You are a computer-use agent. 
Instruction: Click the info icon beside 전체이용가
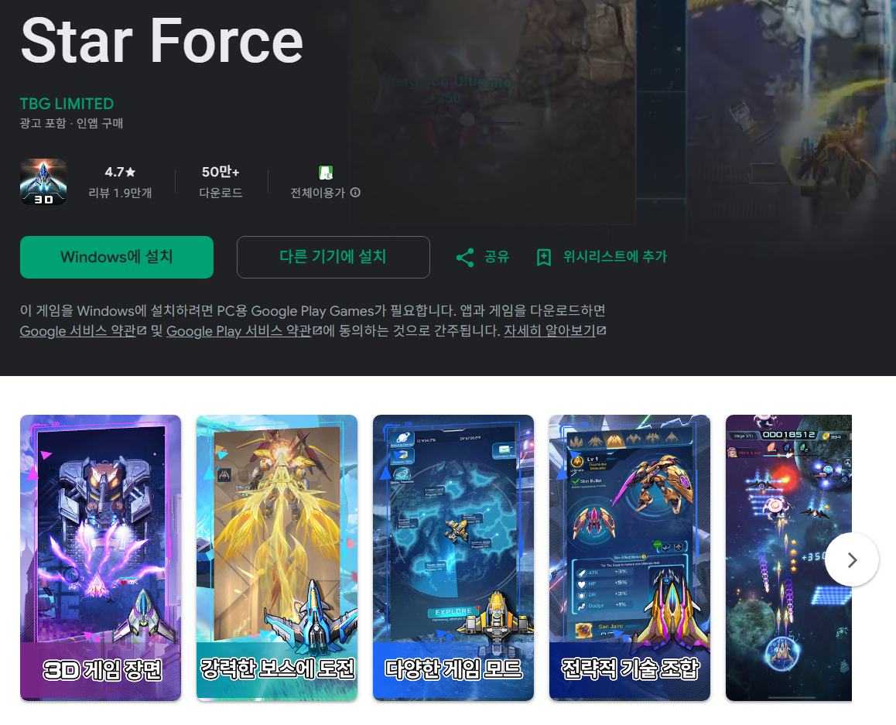pyautogui.click(x=355, y=193)
